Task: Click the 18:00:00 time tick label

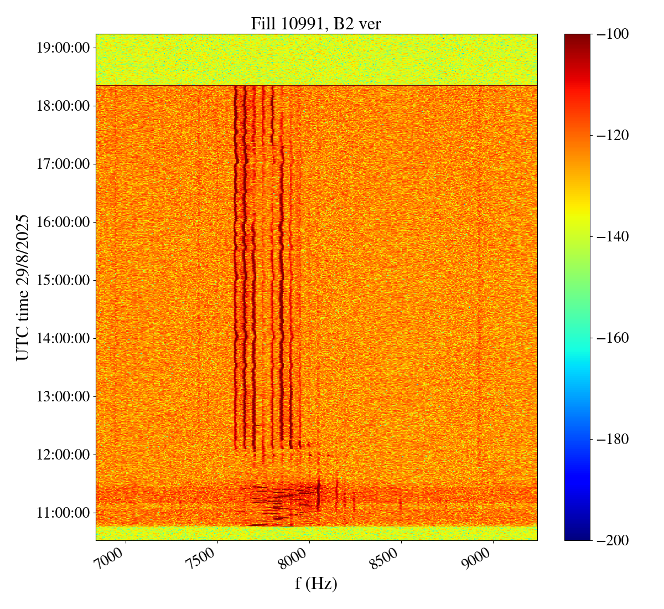Action: (x=63, y=106)
